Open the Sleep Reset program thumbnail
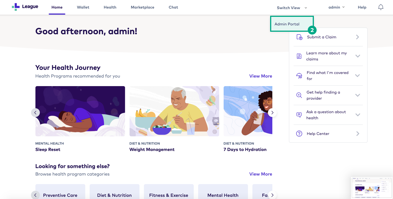 pos(80,111)
